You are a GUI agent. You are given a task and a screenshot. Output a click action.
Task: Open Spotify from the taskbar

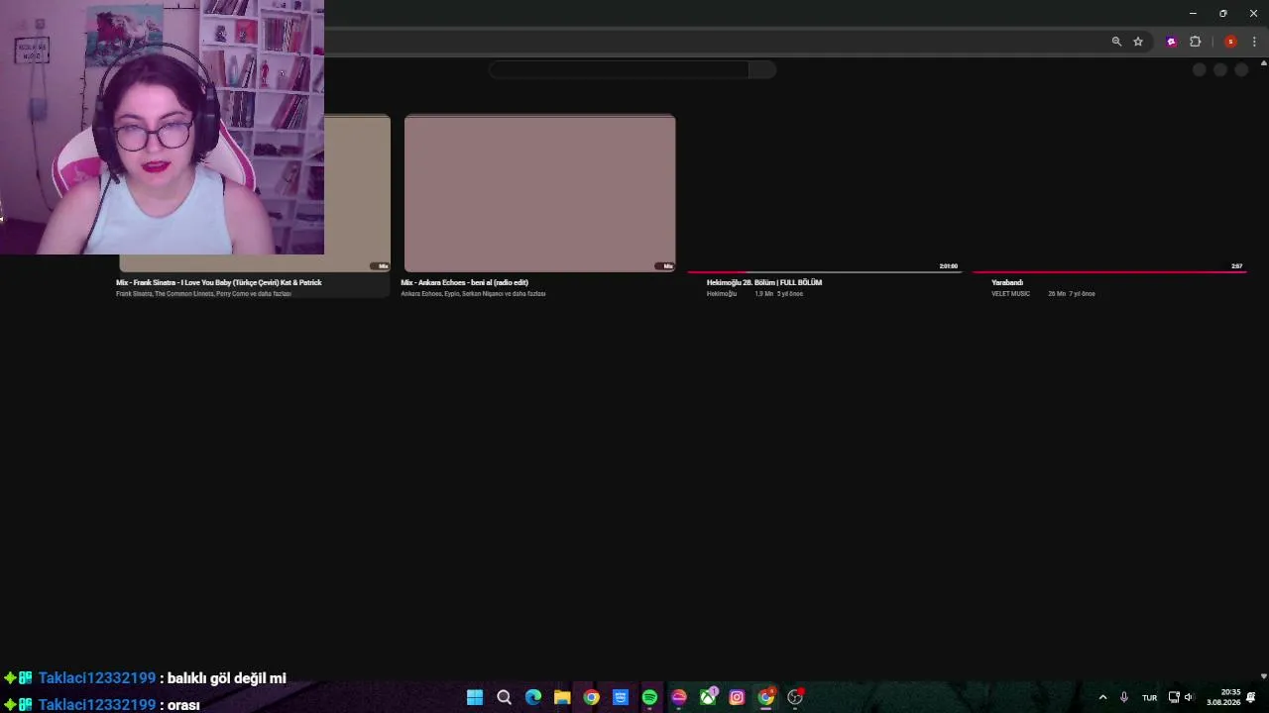(x=649, y=697)
